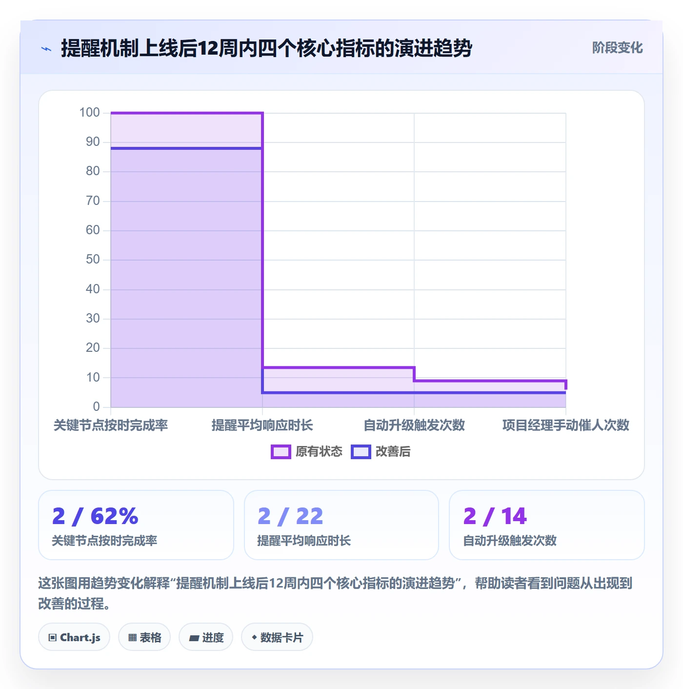Viewport: 683px width, 689px height.
Task: Click the 90 y-axis tick value
Action: 93,142
